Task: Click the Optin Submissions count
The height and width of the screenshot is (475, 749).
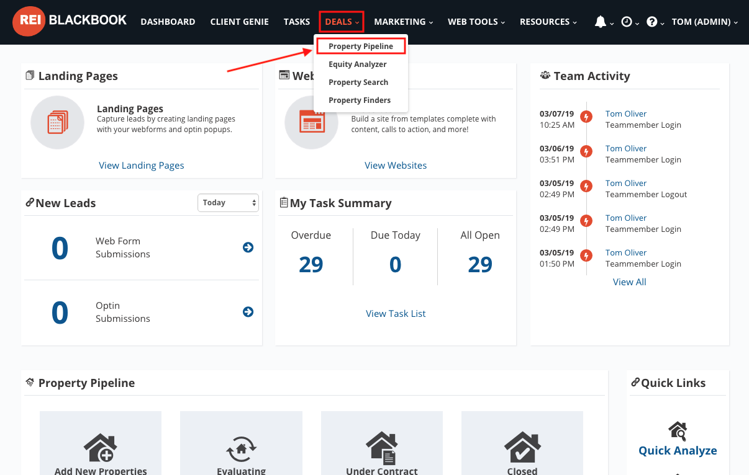Action: [x=60, y=313]
